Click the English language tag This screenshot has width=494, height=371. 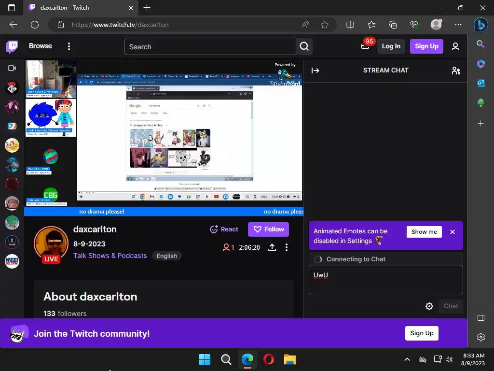pyautogui.click(x=166, y=256)
